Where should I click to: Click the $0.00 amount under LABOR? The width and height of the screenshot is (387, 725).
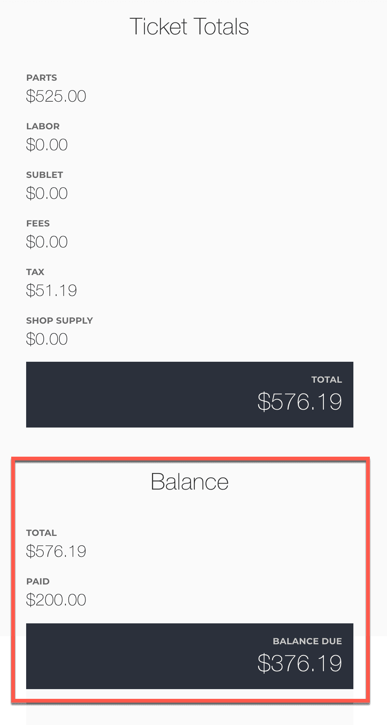[x=47, y=145]
